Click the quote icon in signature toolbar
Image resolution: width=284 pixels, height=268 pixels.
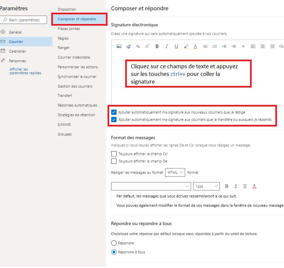click(x=243, y=46)
